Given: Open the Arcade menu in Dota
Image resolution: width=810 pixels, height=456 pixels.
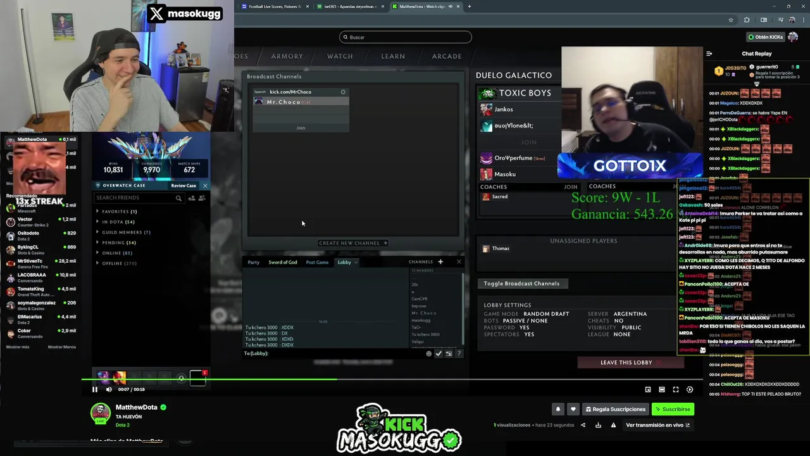Looking at the screenshot, I should coord(447,56).
